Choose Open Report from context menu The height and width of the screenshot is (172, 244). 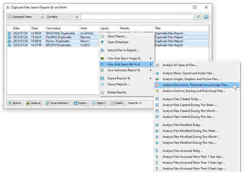pyautogui.click(x=117, y=36)
